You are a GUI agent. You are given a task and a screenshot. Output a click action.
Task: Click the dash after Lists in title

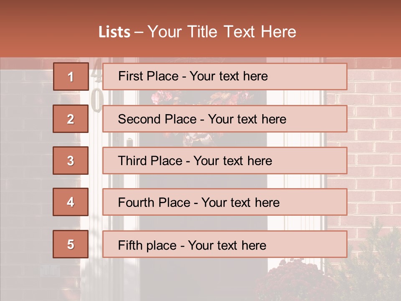coord(139,32)
